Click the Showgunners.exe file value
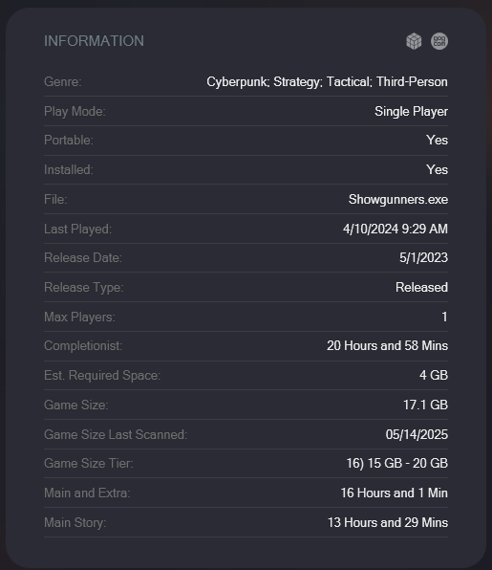This screenshot has height=570, width=492. point(398,200)
